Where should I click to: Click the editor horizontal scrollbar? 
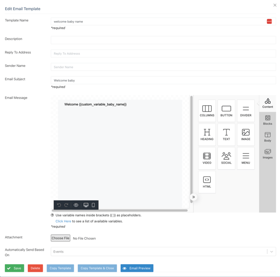pyautogui.click(x=120, y=211)
